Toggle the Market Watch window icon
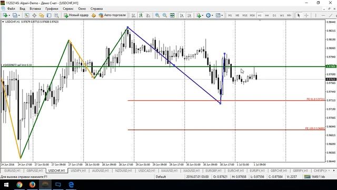The height and width of the screenshot is (190, 337). pyautogui.click(x=27, y=15)
